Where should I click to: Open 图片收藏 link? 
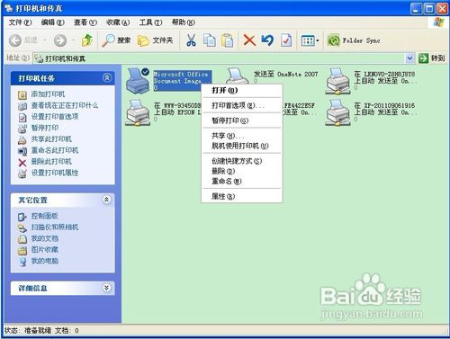45,250
